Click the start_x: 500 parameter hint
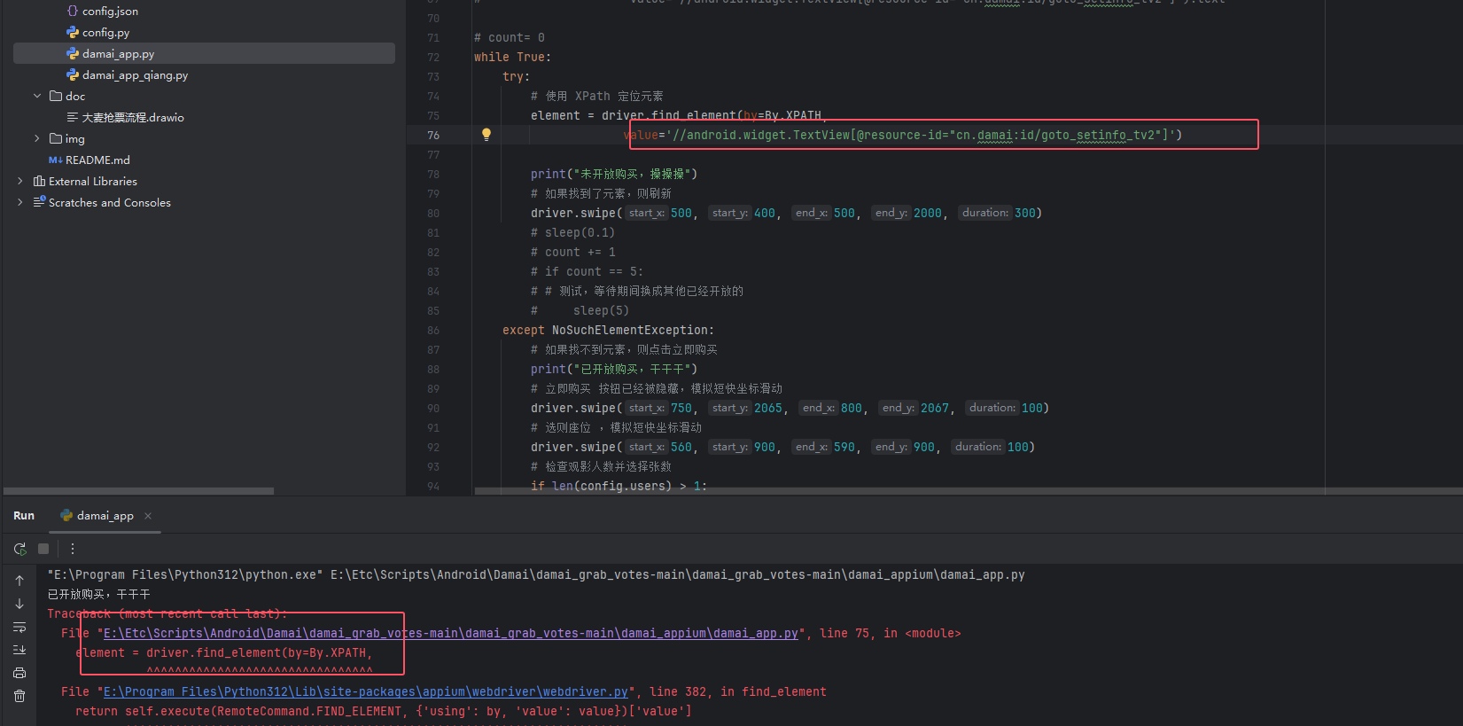Image resolution: width=1463 pixels, height=726 pixels. coord(659,213)
